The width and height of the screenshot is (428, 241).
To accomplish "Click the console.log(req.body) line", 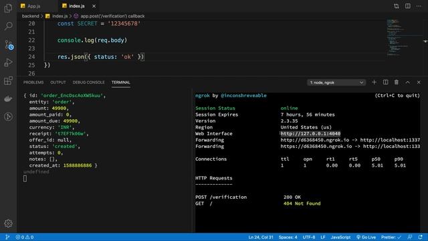I will pos(92,40).
